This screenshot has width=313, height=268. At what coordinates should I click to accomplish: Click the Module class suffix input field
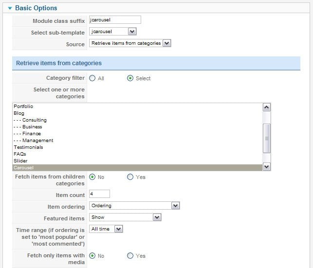pos(115,20)
